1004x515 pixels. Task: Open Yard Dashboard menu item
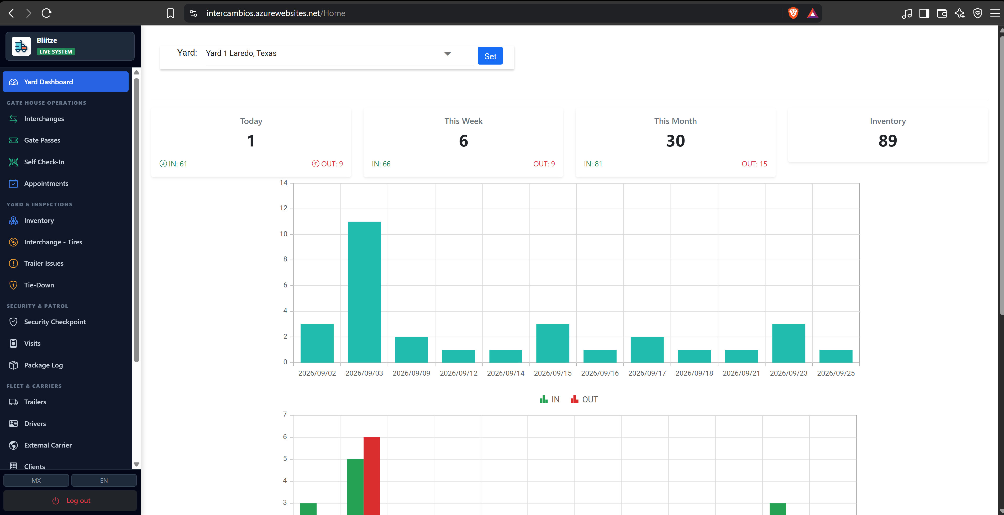(65, 82)
